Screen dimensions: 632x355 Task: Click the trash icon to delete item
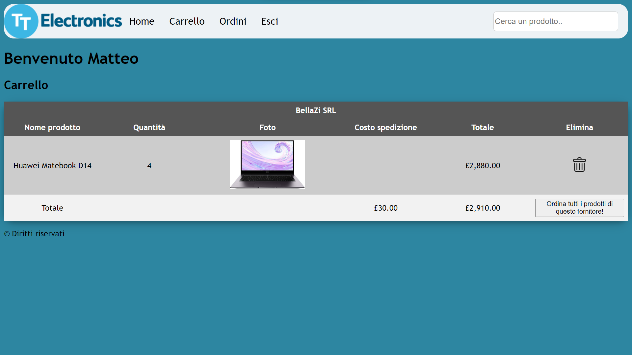click(579, 165)
